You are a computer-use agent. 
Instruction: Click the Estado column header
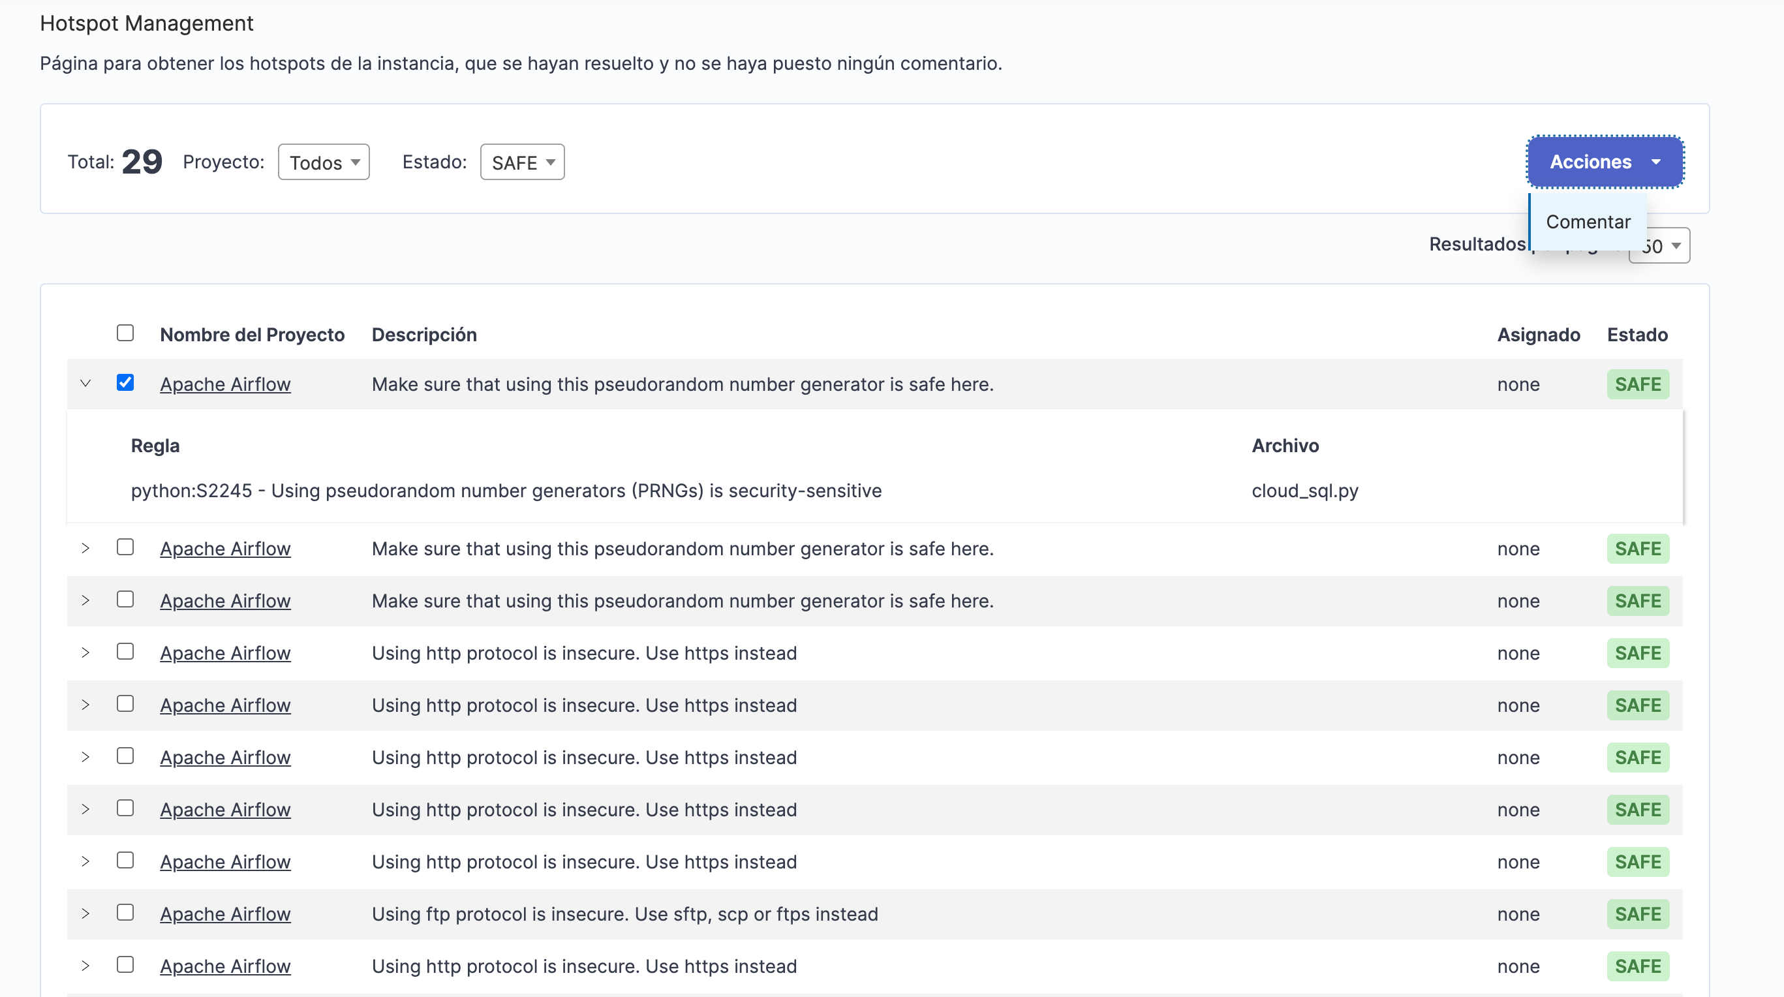(1637, 335)
